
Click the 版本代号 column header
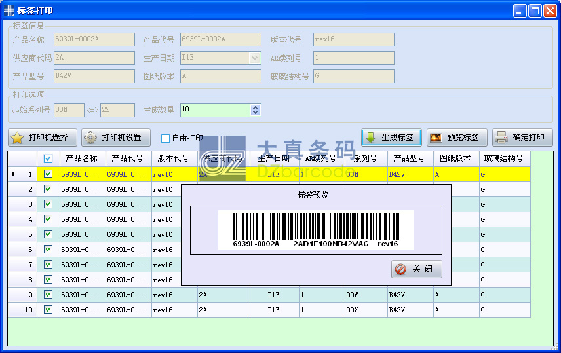click(174, 158)
